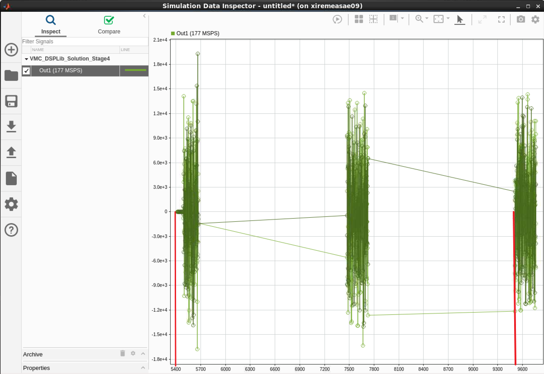The width and height of the screenshot is (544, 374).
Task: Toggle the dotted subplot grid icon
Action: pyautogui.click(x=373, y=19)
